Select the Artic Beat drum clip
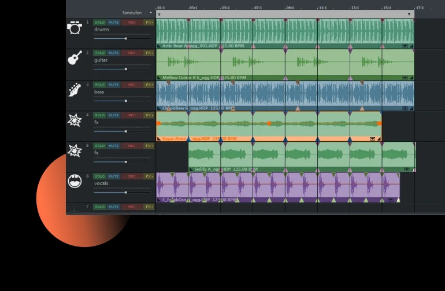Viewport: 445px width, 291px height. (x=285, y=34)
